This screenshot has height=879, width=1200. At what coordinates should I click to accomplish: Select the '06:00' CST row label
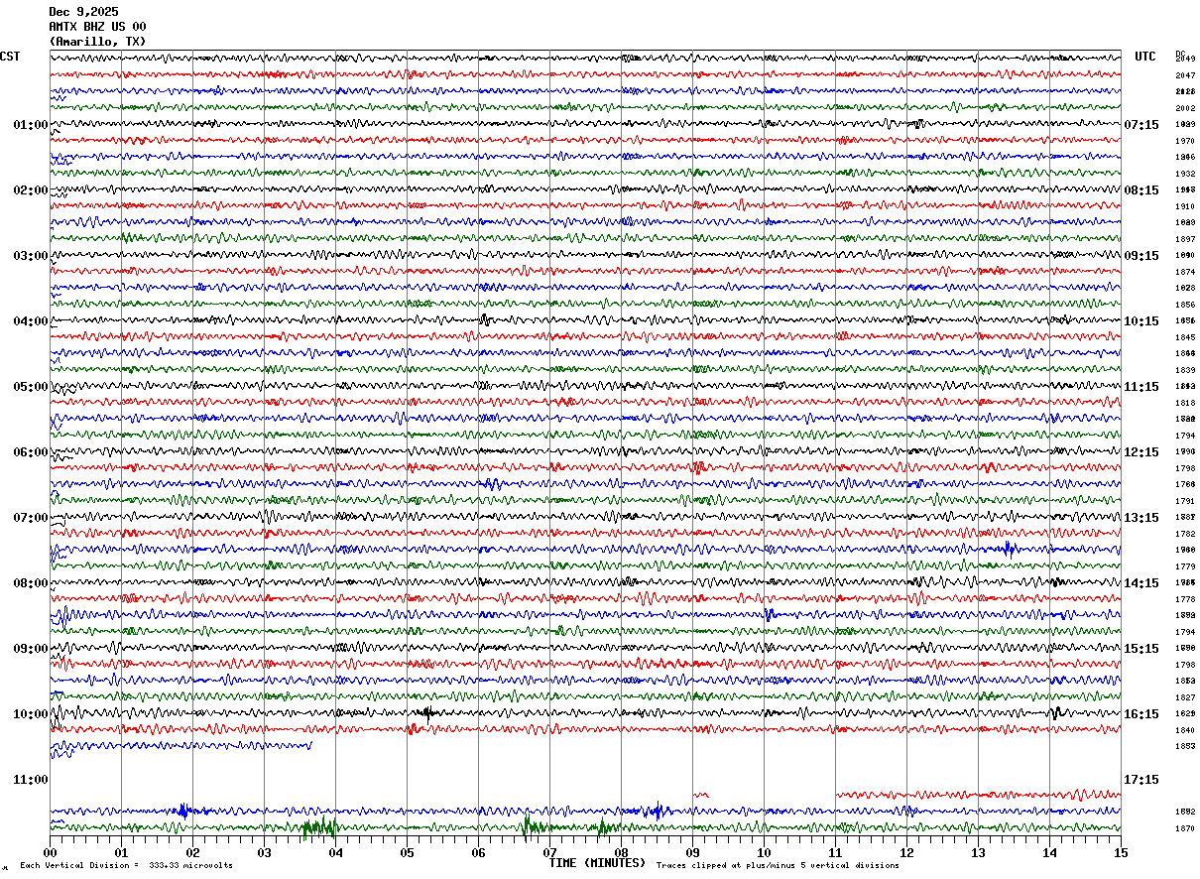[31, 452]
